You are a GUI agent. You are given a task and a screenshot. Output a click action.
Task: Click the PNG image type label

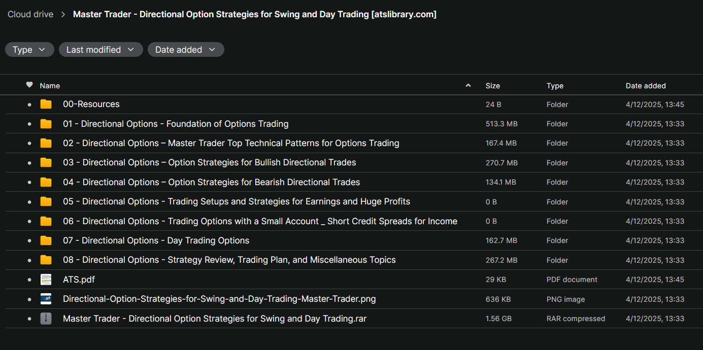pos(565,299)
